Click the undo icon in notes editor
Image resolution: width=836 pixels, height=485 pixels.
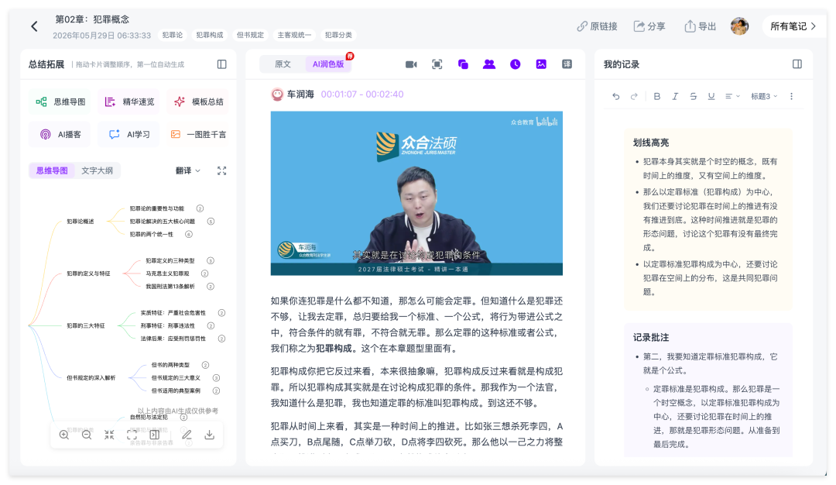click(x=616, y=97)
